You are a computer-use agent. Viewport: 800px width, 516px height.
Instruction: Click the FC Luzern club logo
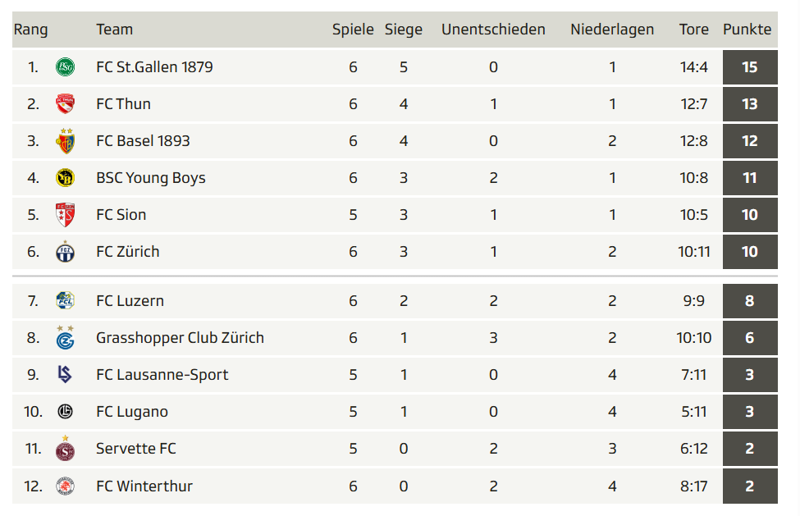[x=65, y=300]
